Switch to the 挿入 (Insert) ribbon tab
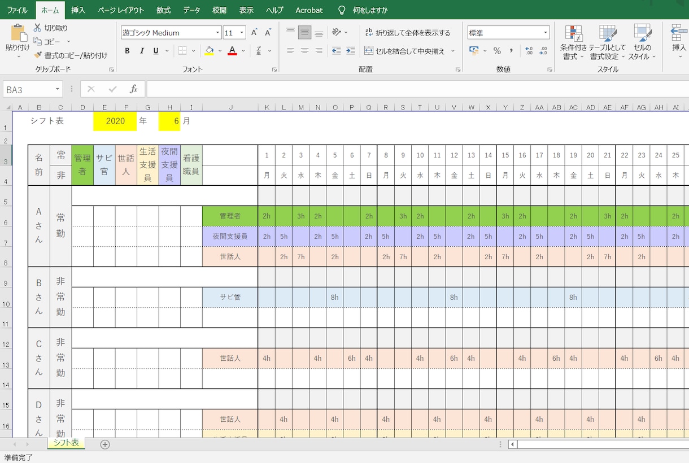 (x=79, y=10)
